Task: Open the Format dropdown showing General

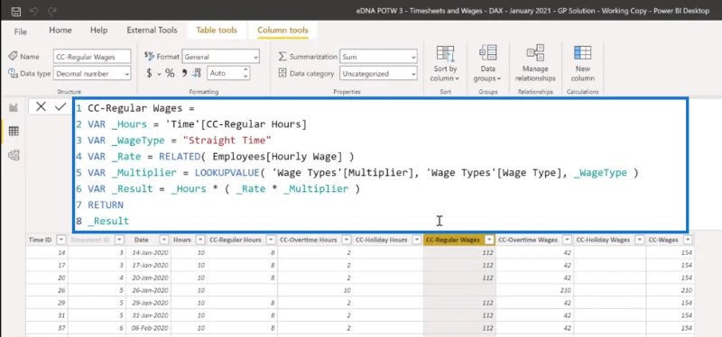Action: 220,57
